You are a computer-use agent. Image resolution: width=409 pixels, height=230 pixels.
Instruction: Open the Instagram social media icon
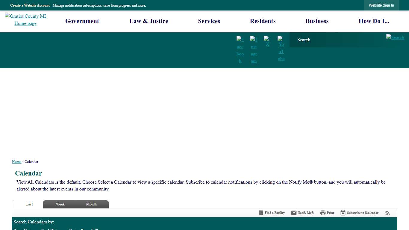[254, 50]
